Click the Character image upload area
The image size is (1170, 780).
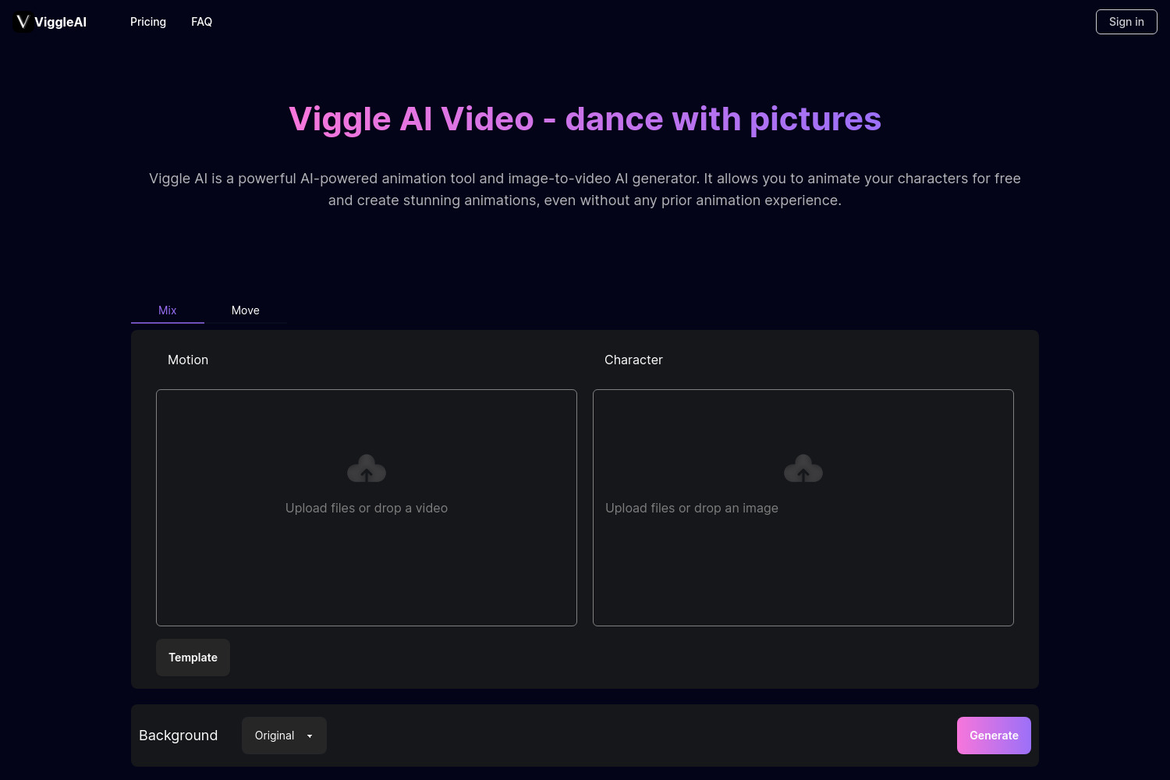pyautogui.click(x=803, y=508)
